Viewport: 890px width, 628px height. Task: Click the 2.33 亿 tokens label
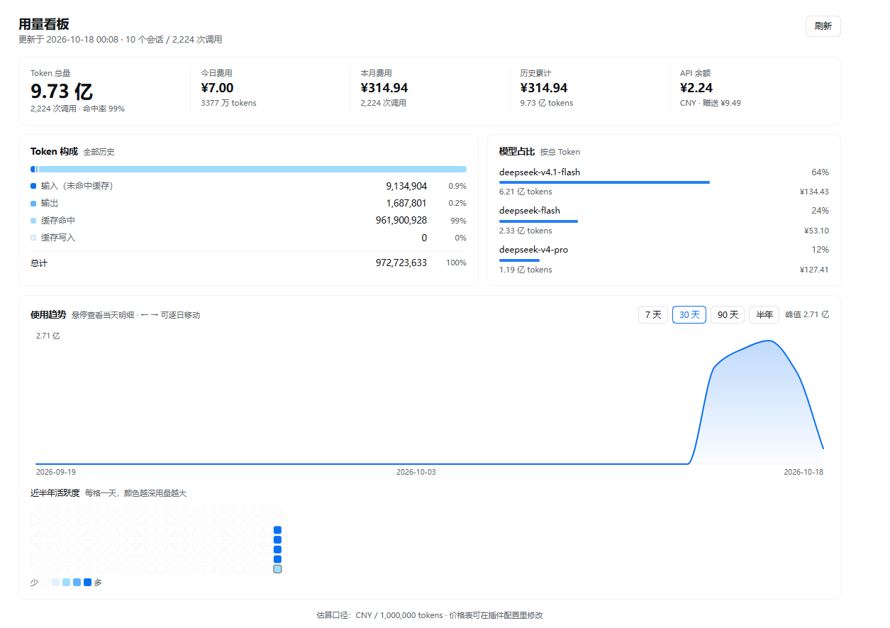(x=525, y=231)
